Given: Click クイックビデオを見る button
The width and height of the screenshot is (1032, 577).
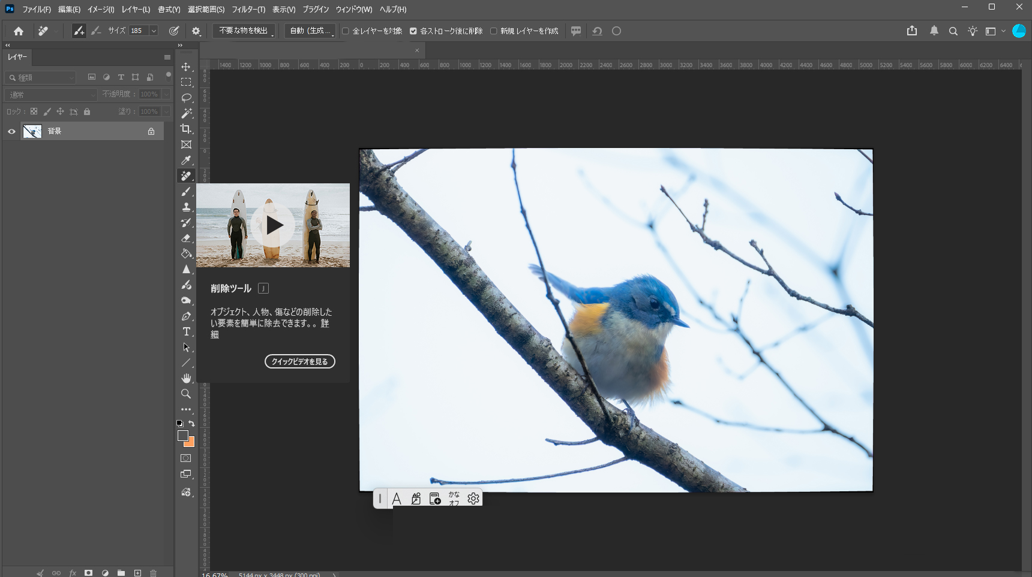Looking at the screenshot, I should coord(300,361).
